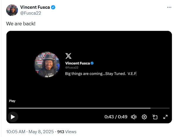Enter fullscreen with the expand arrows icon

point(165,117)
